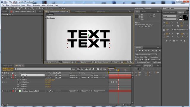Switch to the Render Queue tab
The height and width of the screenshot is (107, 190).
click(x=7, y=66)
